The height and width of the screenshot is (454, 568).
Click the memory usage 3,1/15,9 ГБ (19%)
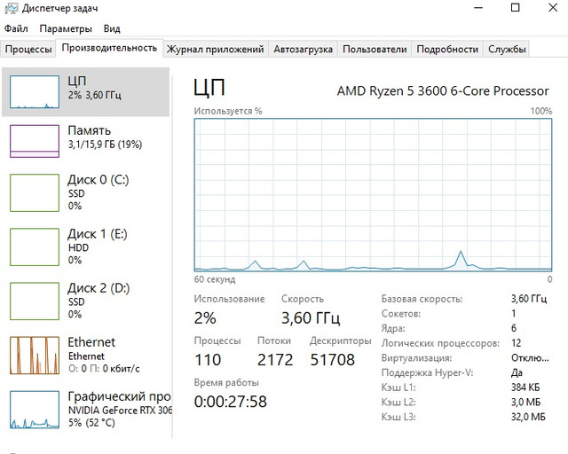pyautogui.click(x=105, y=145)
